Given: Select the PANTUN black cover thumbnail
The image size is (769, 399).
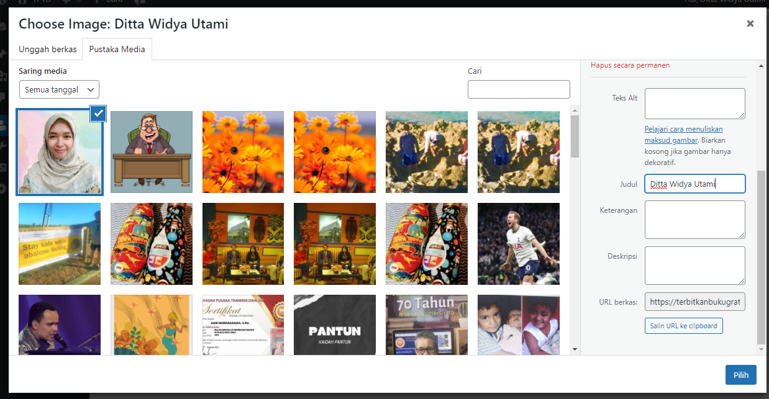Looking at the screenshot, I should tap(335, 325).
